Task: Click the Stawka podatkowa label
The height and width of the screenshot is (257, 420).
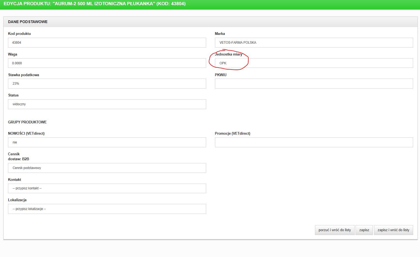Action: tap(23, 75)
